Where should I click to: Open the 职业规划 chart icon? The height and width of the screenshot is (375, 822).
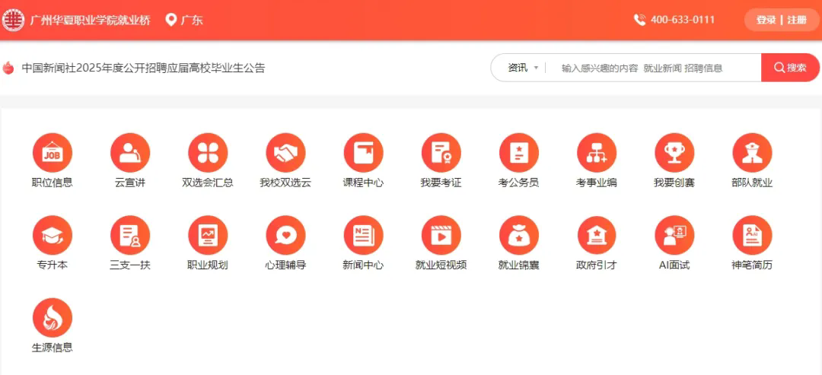(x=208, y=235)
